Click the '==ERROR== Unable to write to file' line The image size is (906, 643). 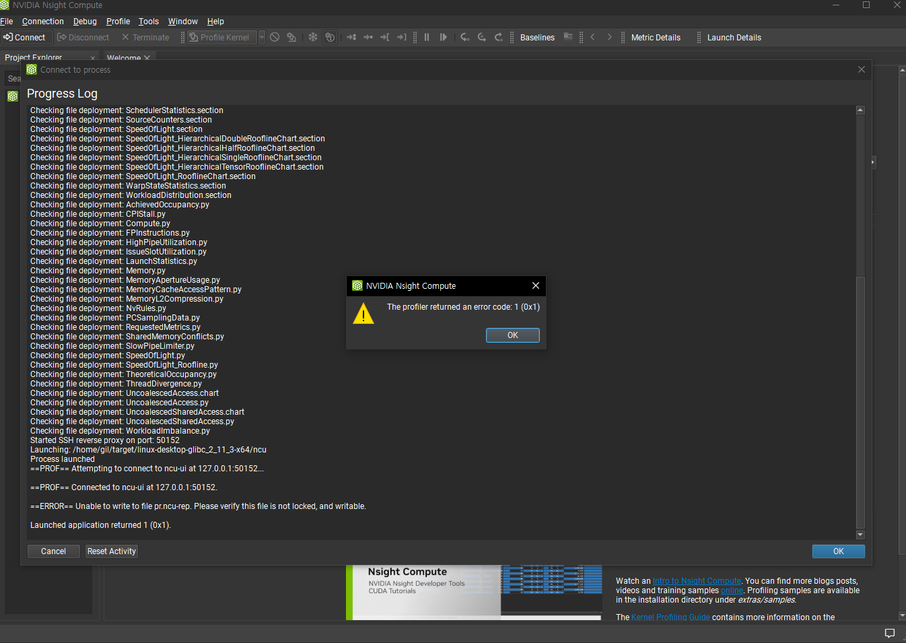point(198,506)
